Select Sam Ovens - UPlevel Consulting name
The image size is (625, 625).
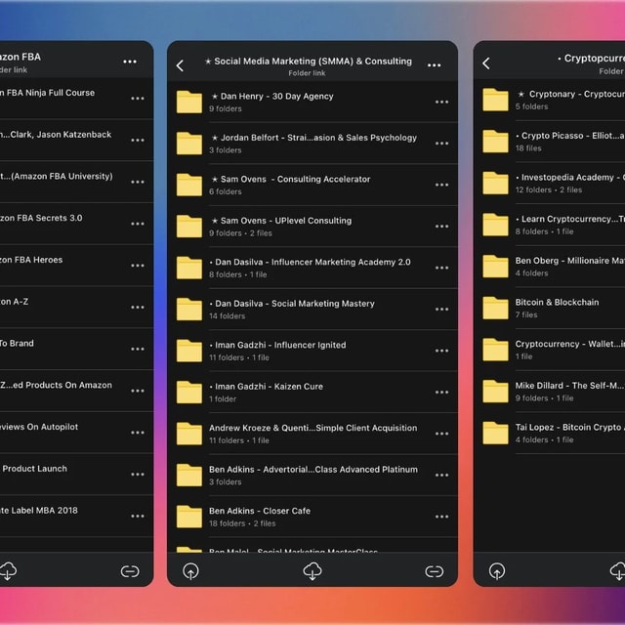pos(281,221)
